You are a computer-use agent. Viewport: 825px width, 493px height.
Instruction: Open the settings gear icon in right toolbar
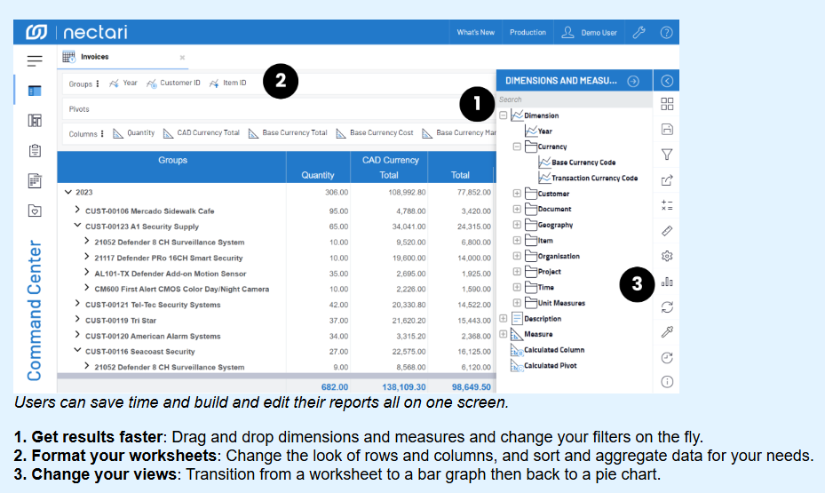coord(667,256)
